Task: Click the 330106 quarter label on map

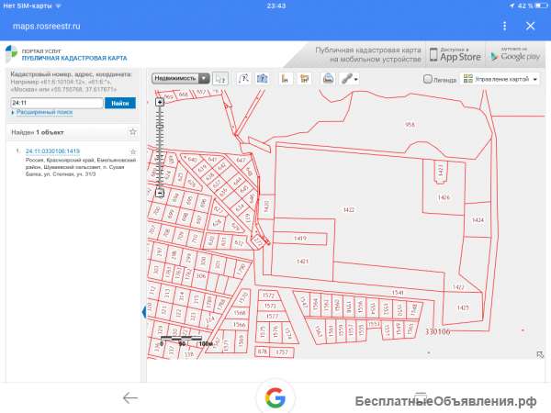Action: 438,331
